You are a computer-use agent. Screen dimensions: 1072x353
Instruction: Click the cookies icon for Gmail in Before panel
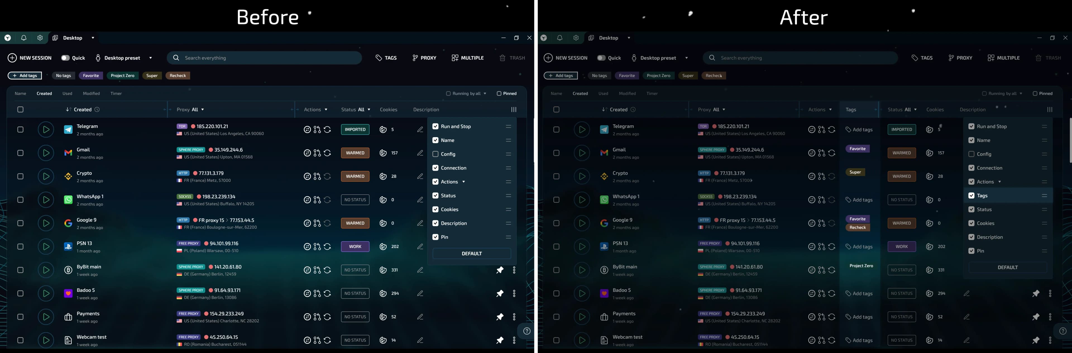383,153
